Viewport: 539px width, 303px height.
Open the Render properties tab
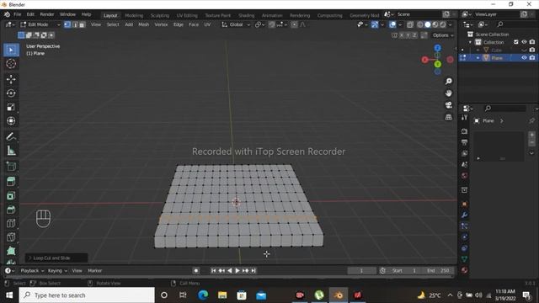click(x=464, y=131)
